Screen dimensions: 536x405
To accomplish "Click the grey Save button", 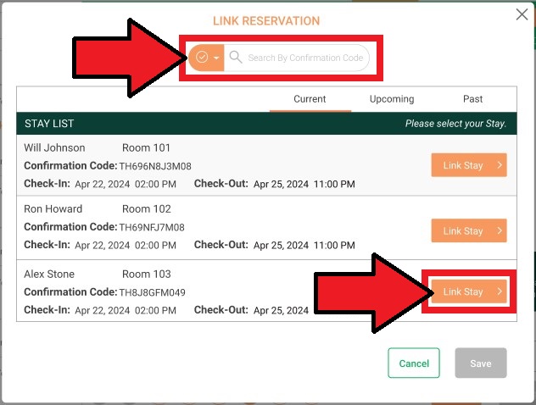I will [x=481, y=363].
